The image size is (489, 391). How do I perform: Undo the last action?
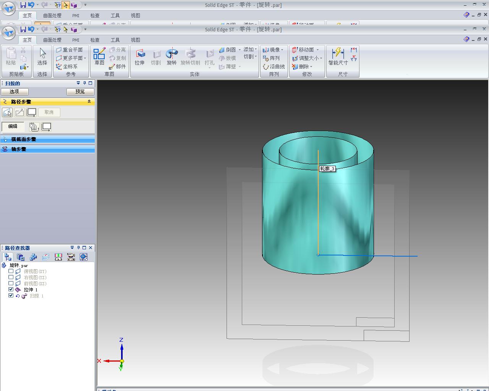pyautogui.click(x=31, y=29)
